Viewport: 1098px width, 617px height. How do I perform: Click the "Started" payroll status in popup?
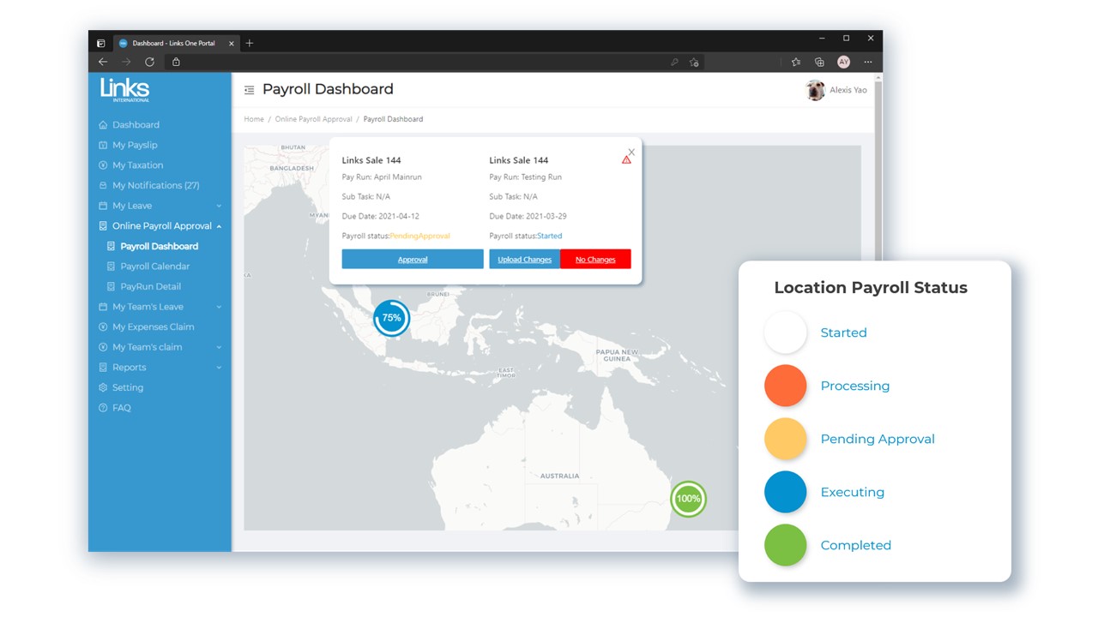point(550,237)
